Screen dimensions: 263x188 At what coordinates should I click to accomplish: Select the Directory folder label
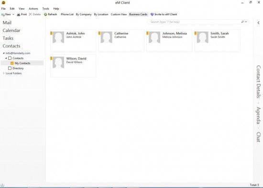tap(18, 68)
